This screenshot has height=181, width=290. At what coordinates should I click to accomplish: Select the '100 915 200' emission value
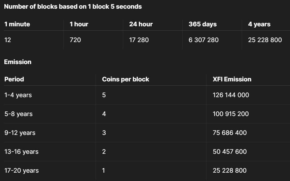pos(231,114)
